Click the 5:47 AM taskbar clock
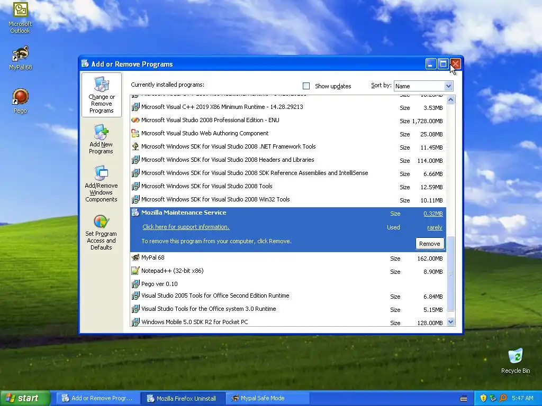The height and width of the screenshot is (406, 542). pos(522,398)
